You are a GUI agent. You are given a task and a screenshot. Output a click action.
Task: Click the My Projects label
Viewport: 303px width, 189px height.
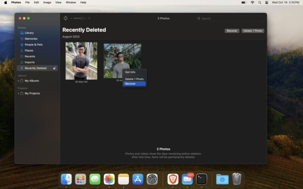(32, 93)
